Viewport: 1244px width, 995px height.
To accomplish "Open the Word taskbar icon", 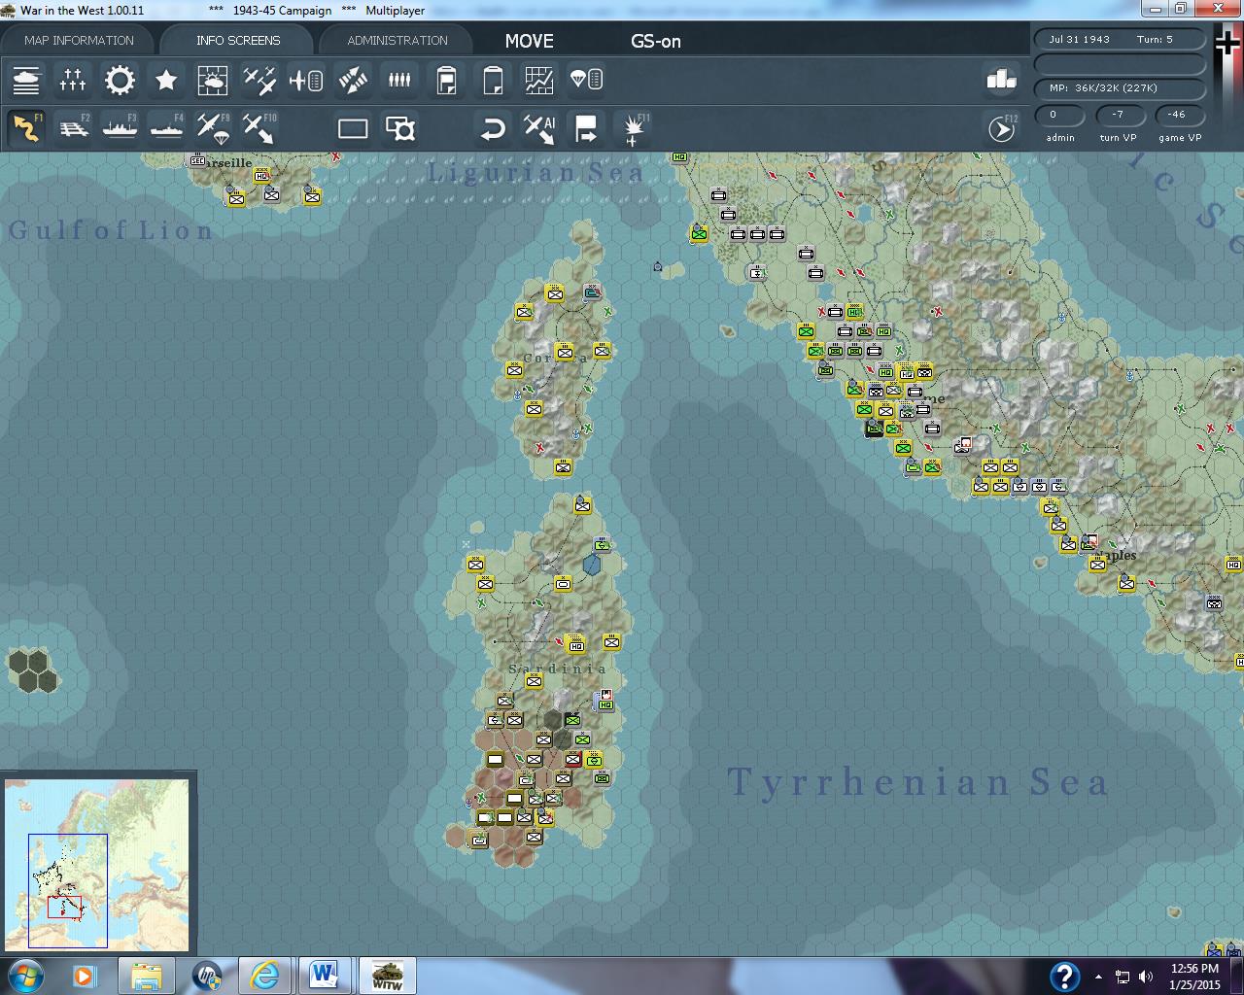I will coord(324,975).
